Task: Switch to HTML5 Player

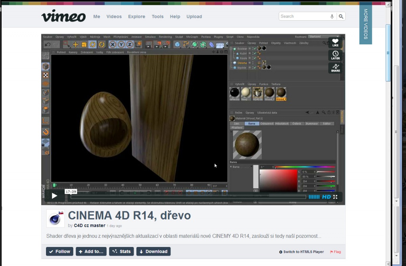Action: coord(301,252)
